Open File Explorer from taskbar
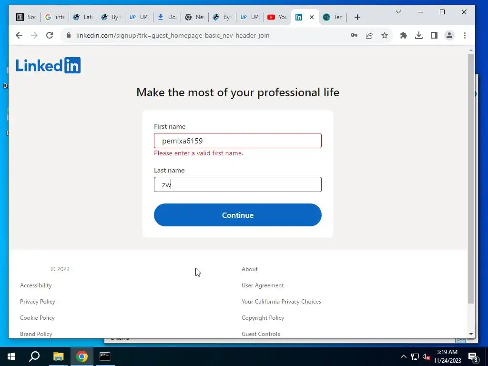488x366 pixels. coord(58,356)
